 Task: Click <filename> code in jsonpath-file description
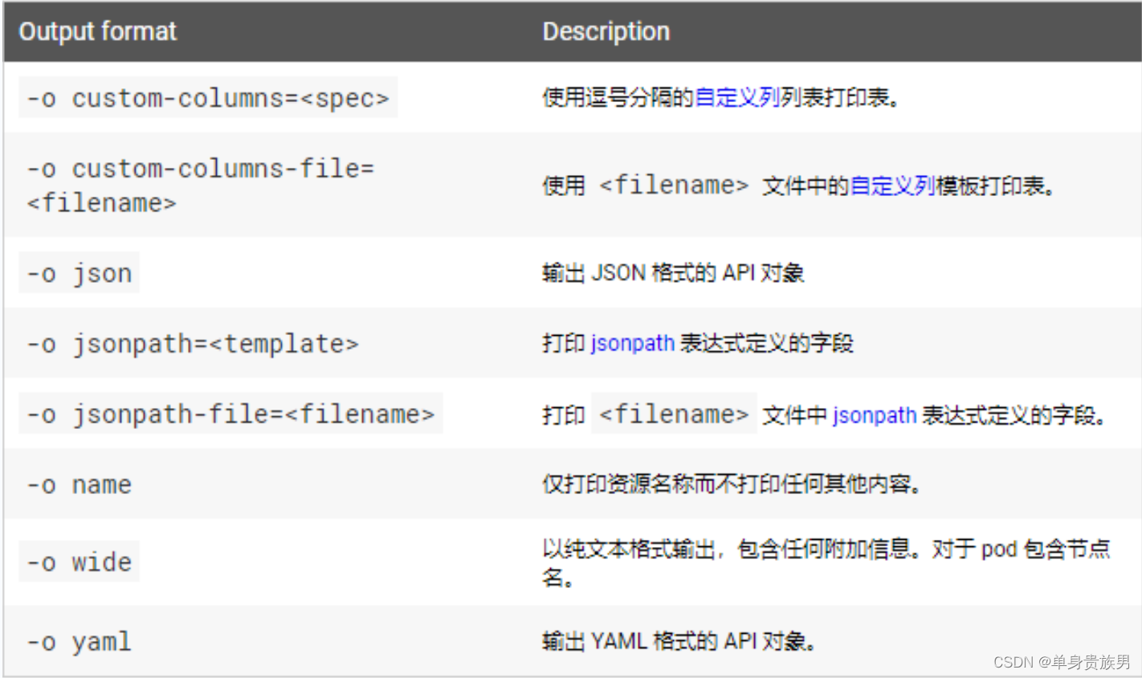click(x=674, y=415)
